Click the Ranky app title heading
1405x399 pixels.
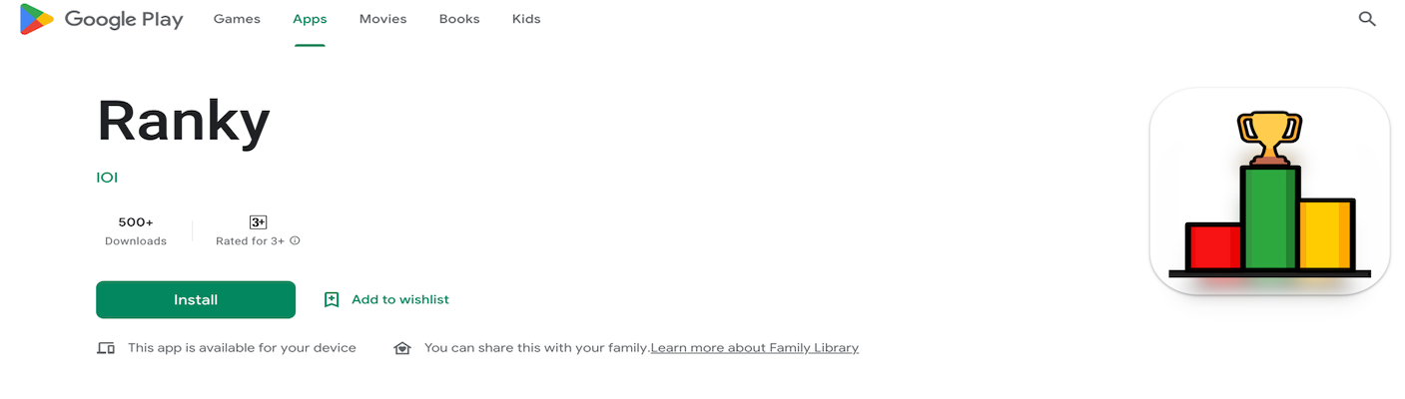pyautogui.click(x=184, y=123)
